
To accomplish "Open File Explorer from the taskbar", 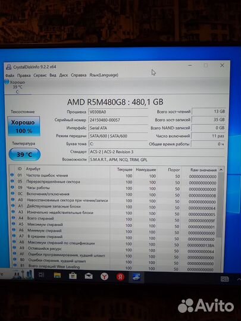I will (x=57, y=276).
